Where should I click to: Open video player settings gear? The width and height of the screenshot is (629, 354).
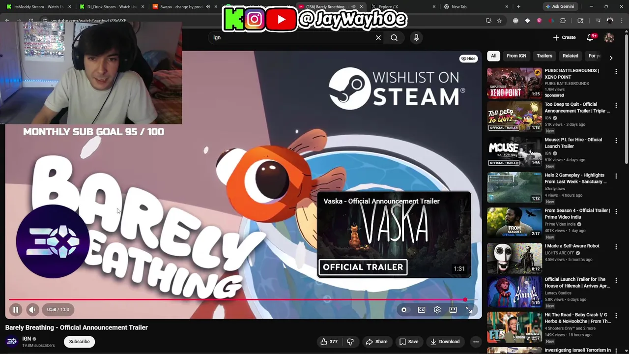[x=437, y=310]
